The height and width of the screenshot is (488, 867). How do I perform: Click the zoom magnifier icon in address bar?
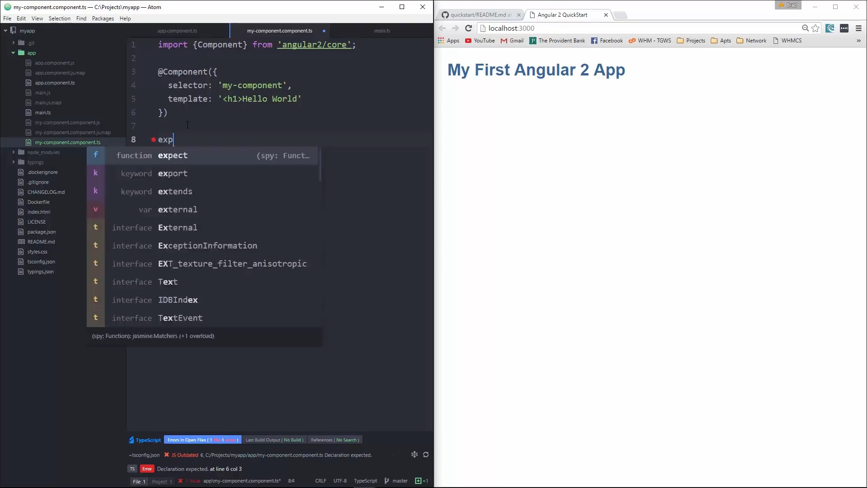[x=805, y=28]
